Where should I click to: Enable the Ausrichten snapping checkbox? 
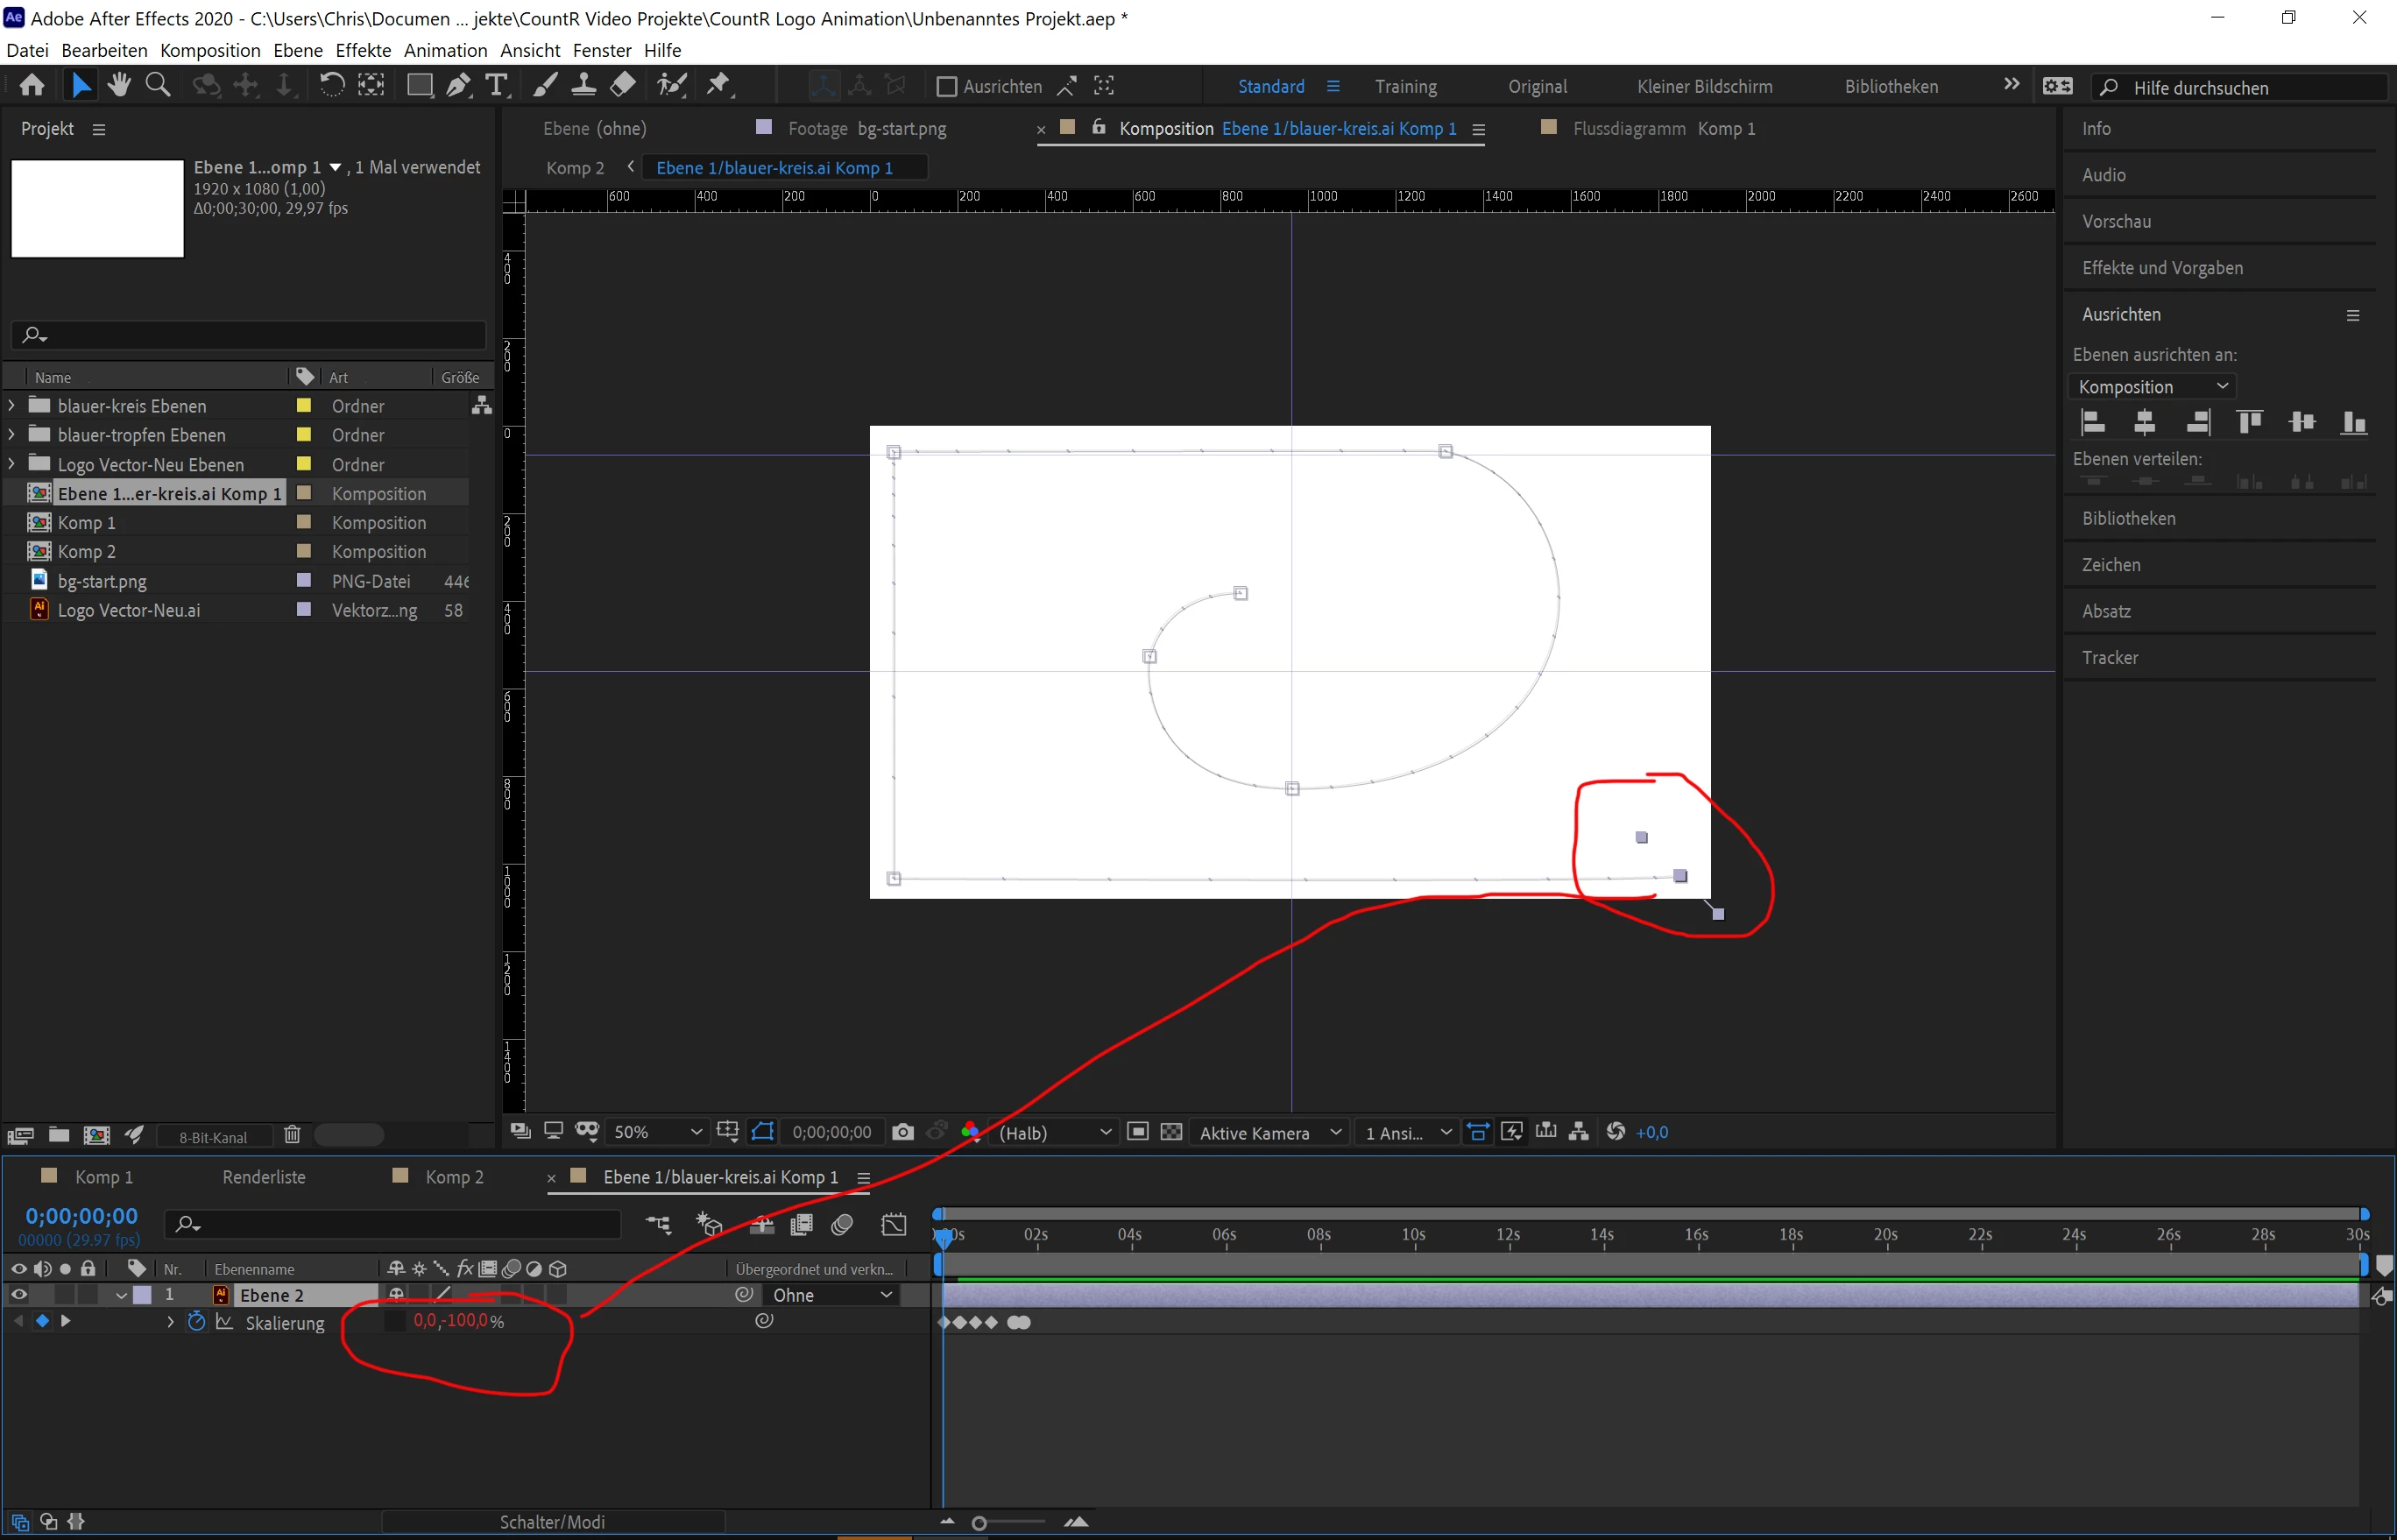[x=946, y=87]
